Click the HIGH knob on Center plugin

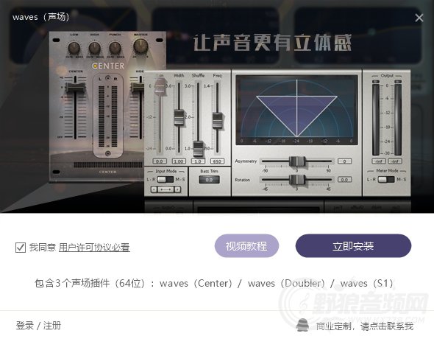tap(94, 48)
